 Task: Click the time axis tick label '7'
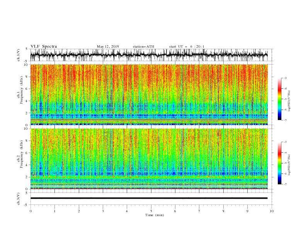(199, 211)
